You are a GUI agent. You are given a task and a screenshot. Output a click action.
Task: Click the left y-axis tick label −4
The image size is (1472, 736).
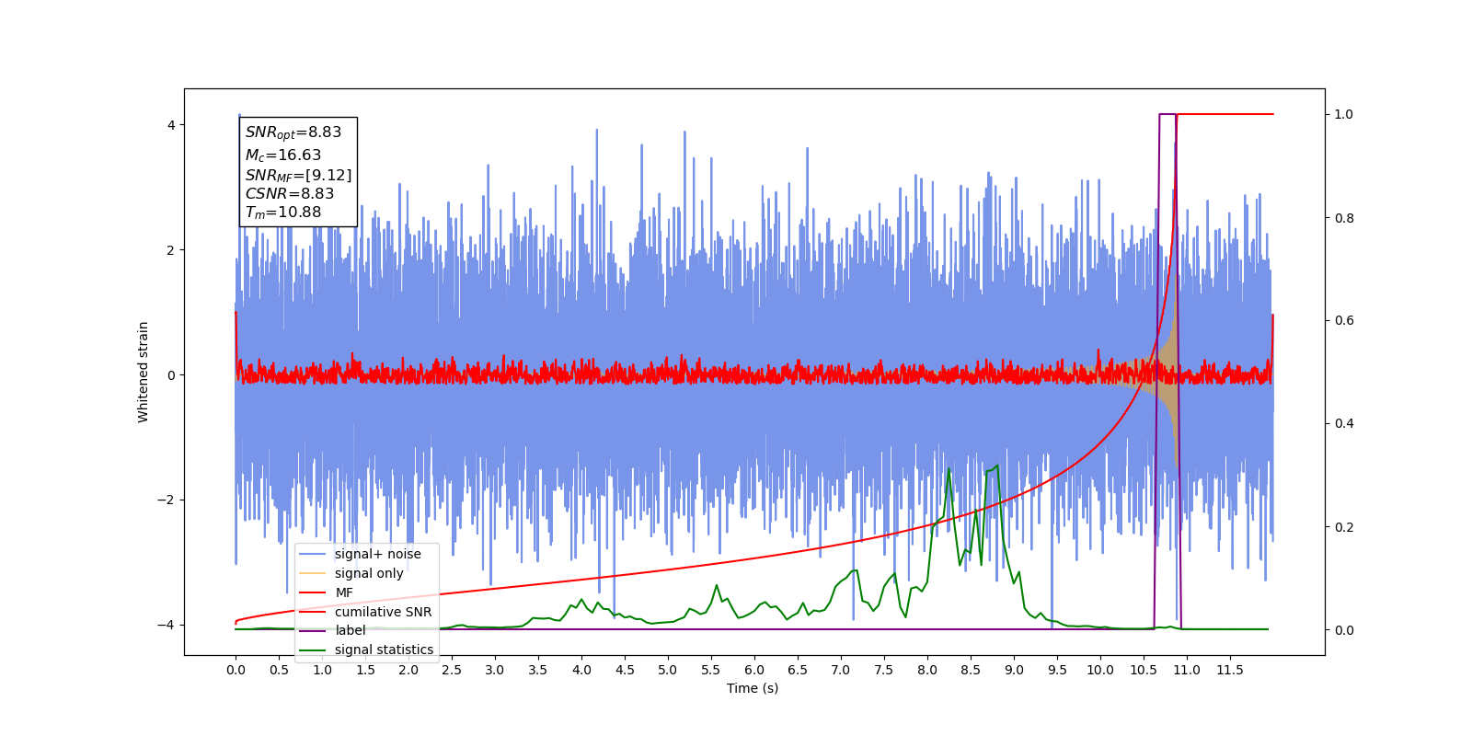click(167, 625)
